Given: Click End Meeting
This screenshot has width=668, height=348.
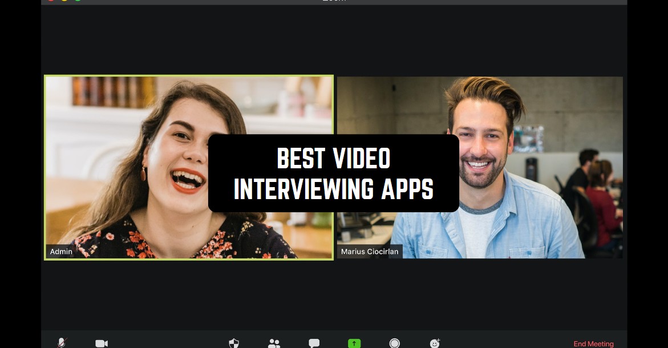Looking at the screenshot, I should [x=593, y=343].
